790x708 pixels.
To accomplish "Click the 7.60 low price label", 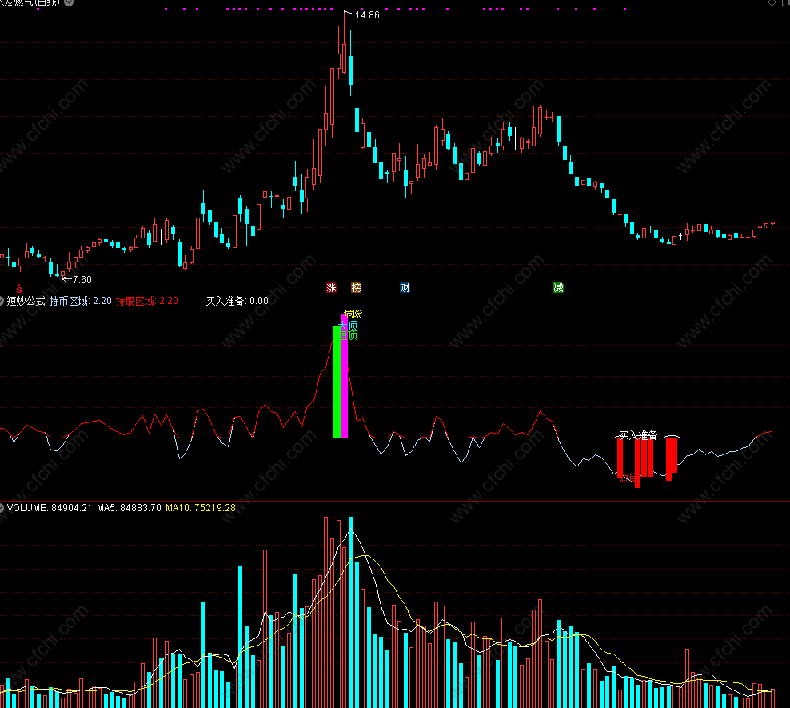I will 82,280.
